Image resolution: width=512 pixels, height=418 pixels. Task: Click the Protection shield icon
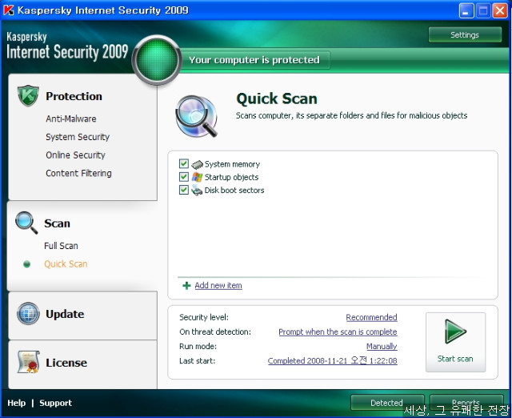[28, 96]
